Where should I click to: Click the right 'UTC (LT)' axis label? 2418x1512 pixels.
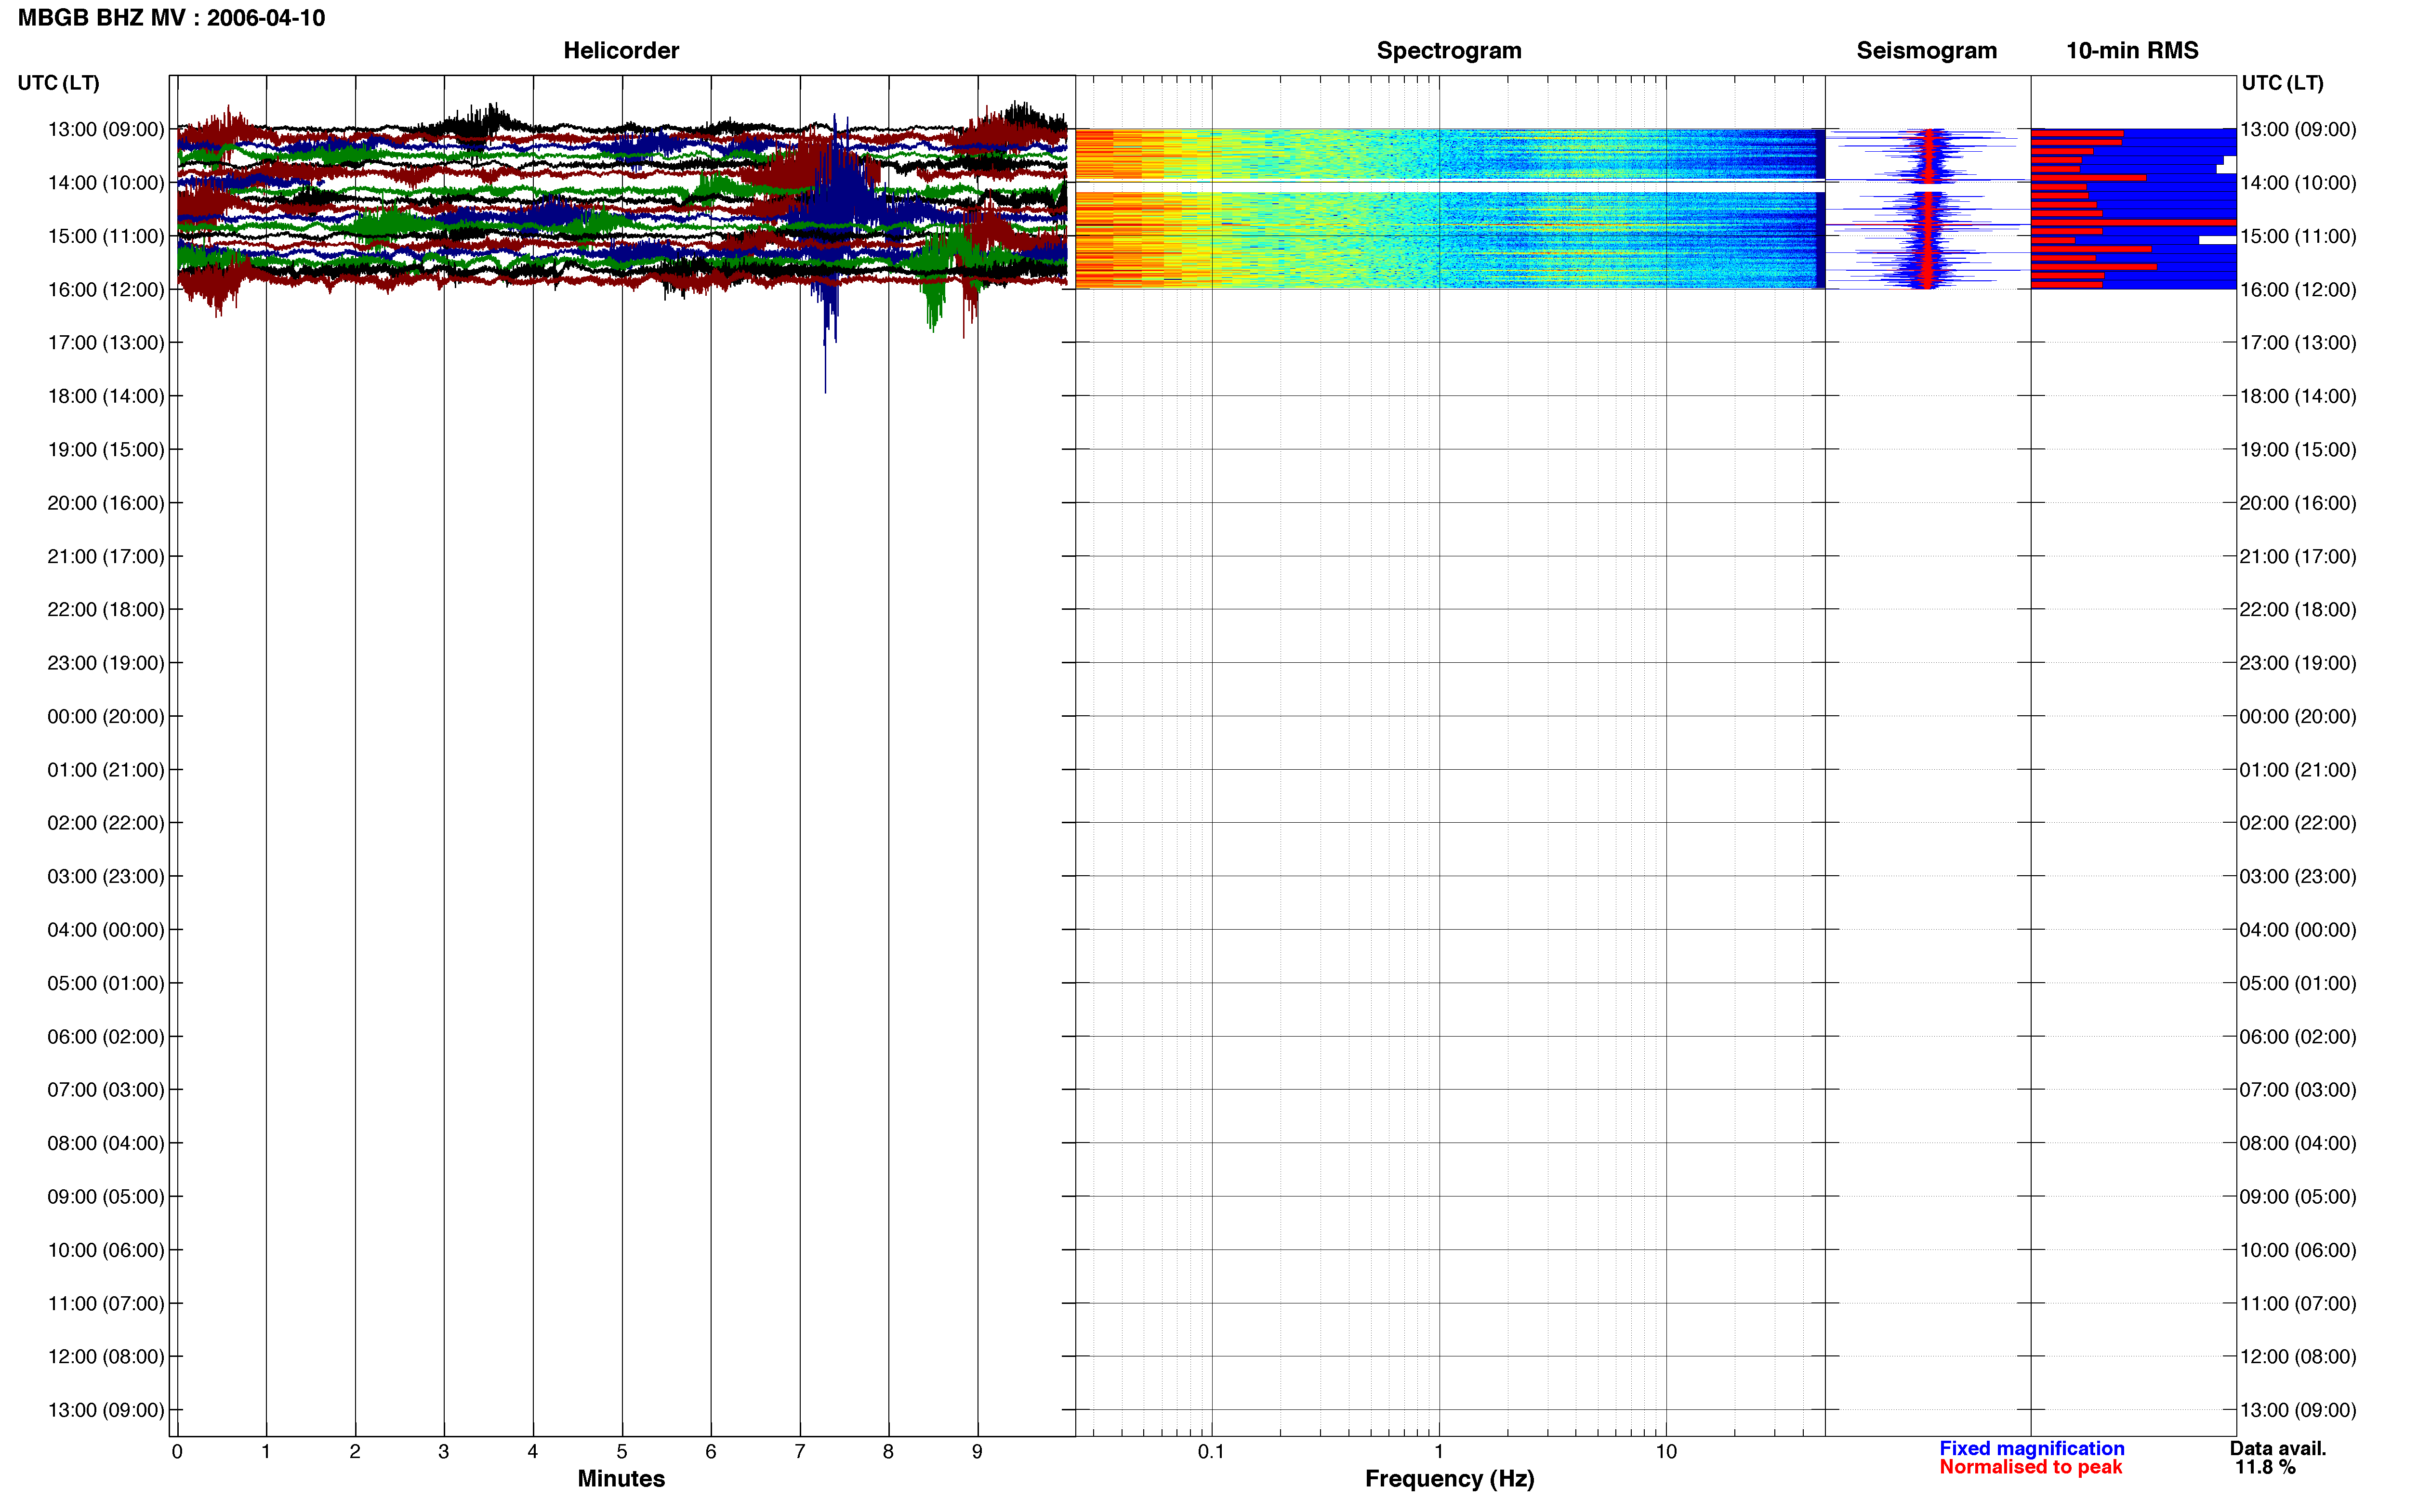click(2282, 83)
